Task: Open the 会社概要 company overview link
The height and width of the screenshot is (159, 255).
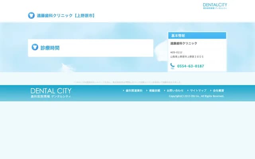Action: (218, 91)
